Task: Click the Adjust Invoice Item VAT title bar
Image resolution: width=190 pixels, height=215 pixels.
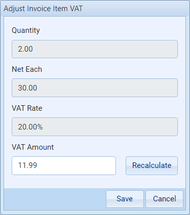Action: pos(95,9)
